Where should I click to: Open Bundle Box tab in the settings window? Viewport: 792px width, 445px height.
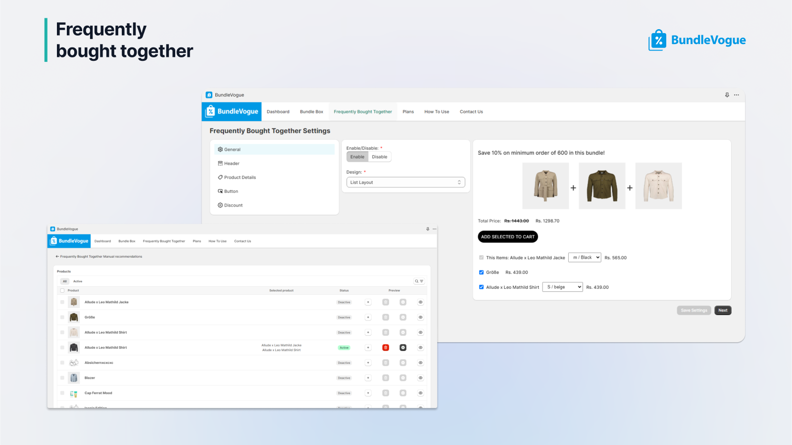point(311,112)
